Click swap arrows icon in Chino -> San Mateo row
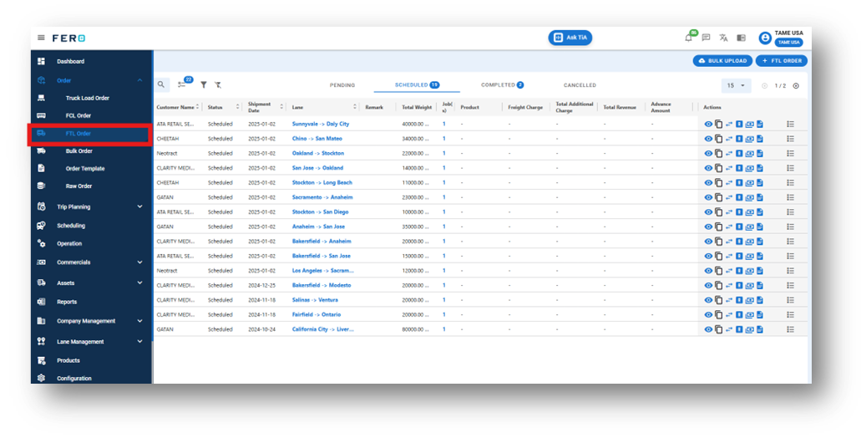866x438 pixels. pos(729,139)
